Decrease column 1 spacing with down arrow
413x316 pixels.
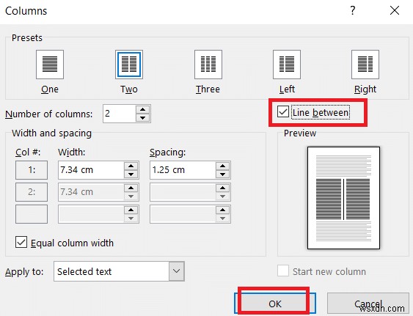222,174
